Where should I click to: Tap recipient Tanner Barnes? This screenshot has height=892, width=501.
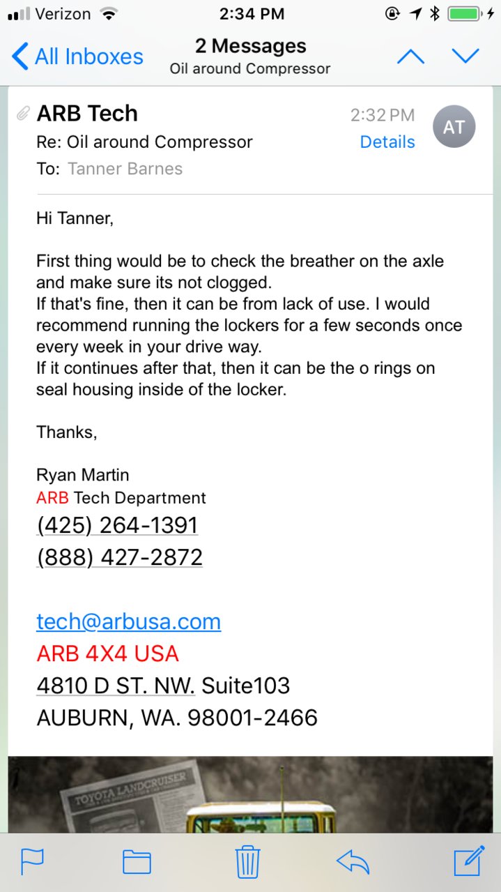coord(125,169)
